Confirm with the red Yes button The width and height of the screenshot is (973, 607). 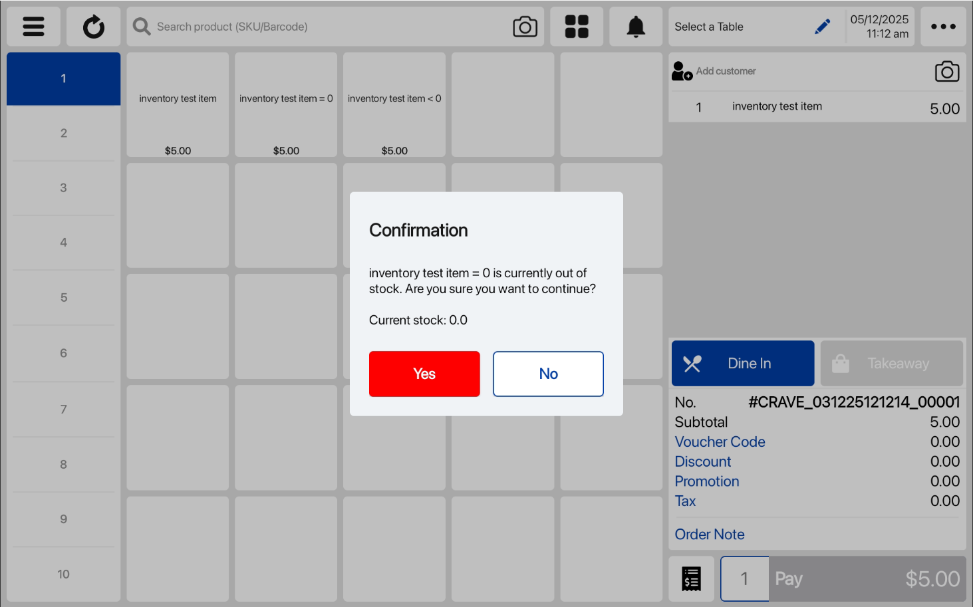pyautogui.click(x=424, y=374)
